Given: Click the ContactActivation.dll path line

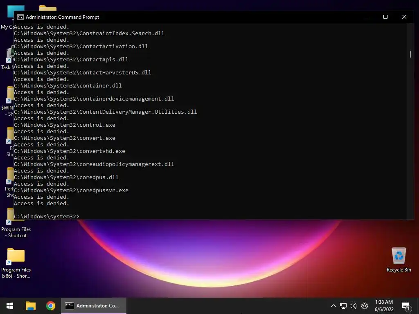Looking at the screenshot, I should pos(81,47).
